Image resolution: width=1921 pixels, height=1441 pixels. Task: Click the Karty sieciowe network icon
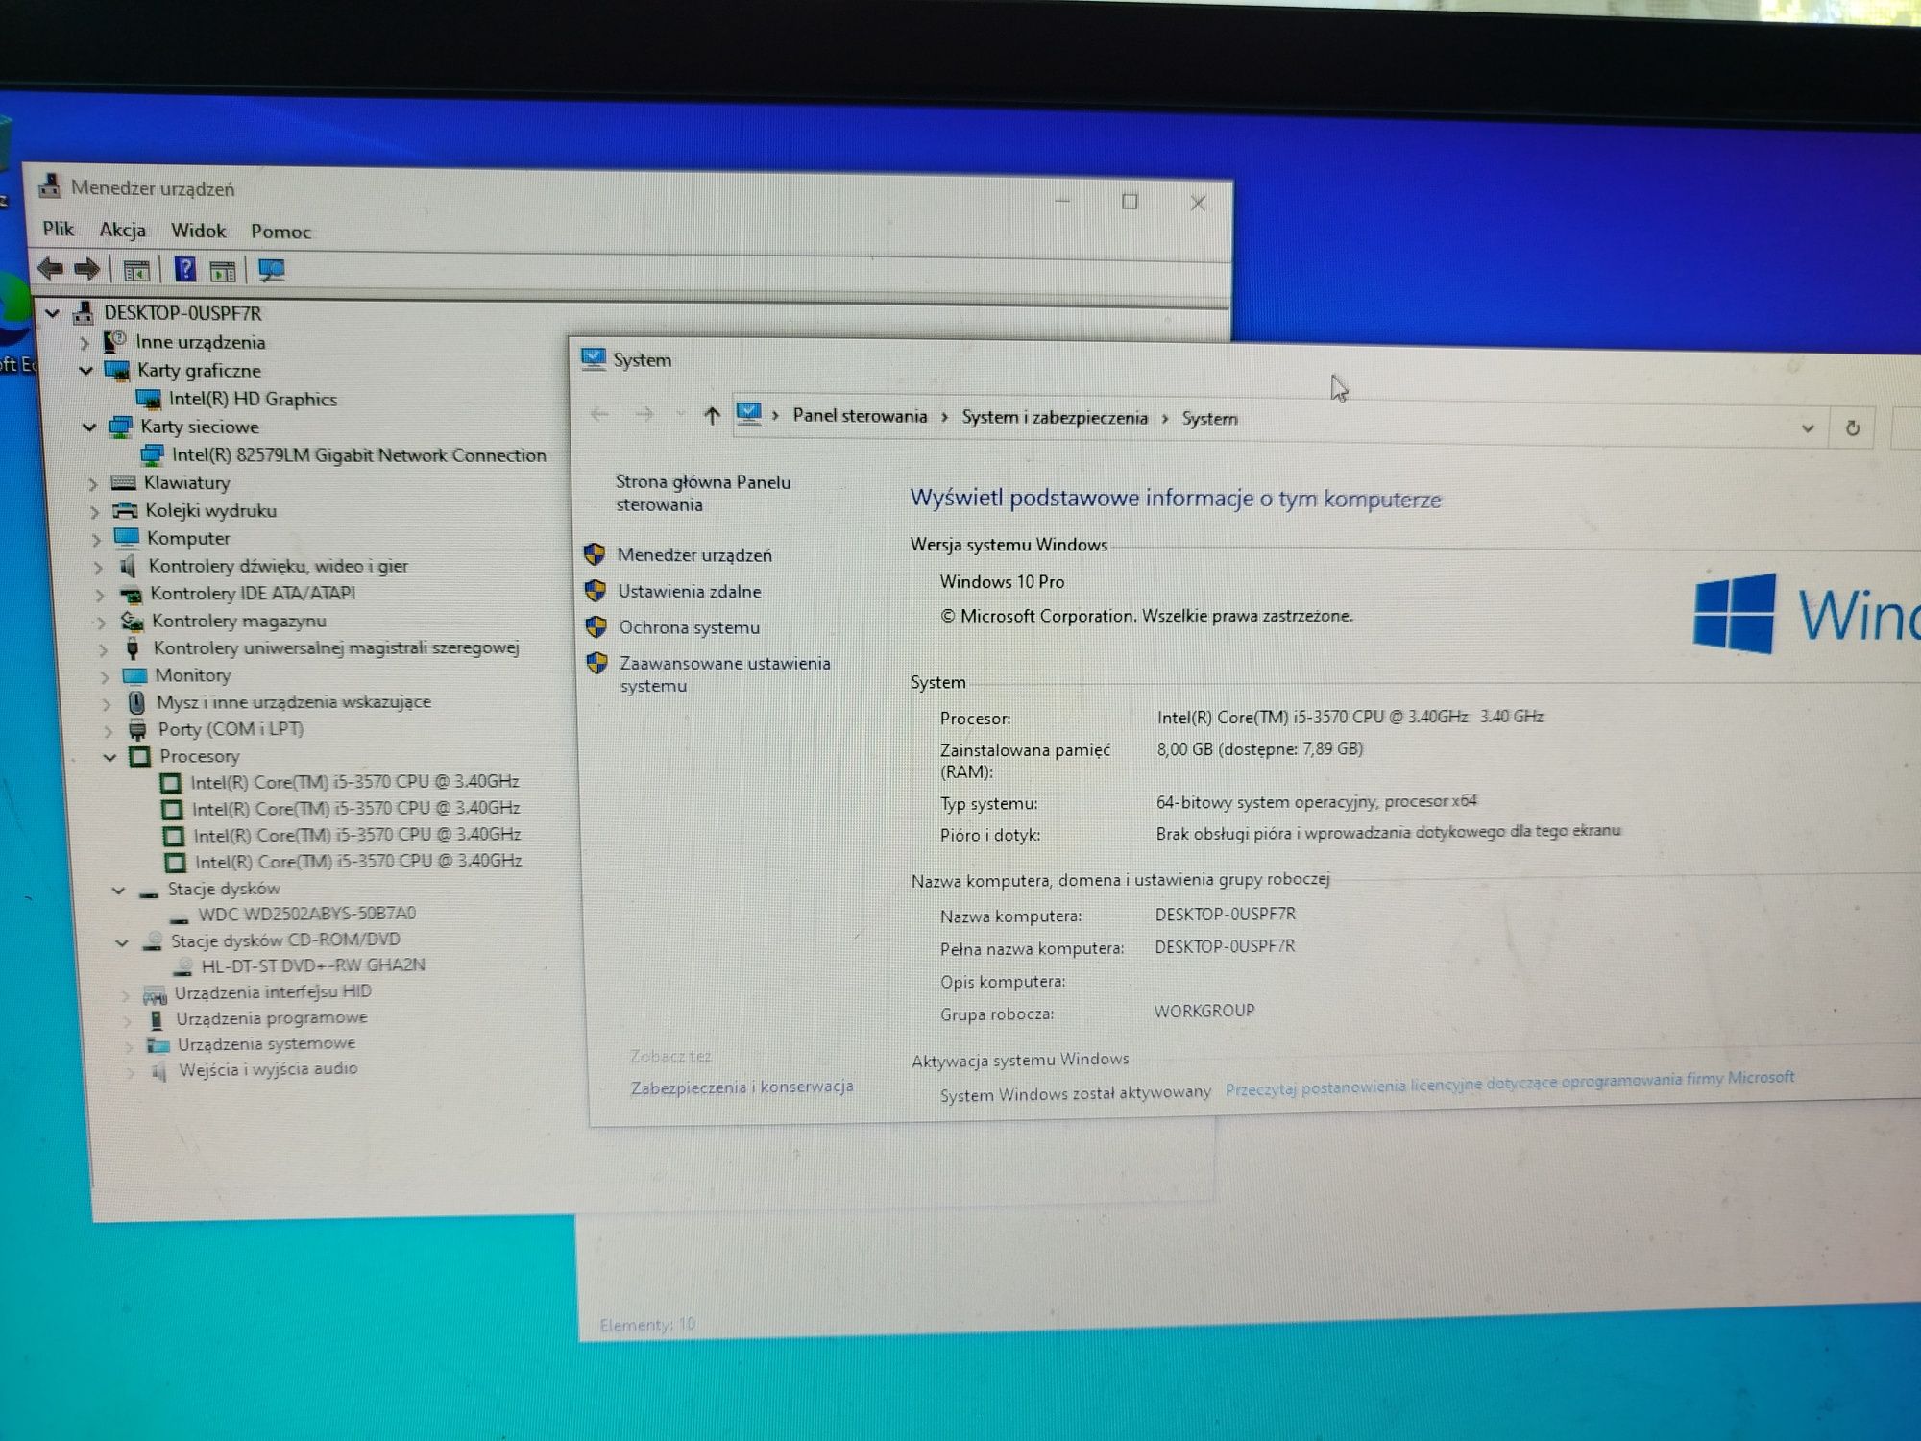coord(120,427)
